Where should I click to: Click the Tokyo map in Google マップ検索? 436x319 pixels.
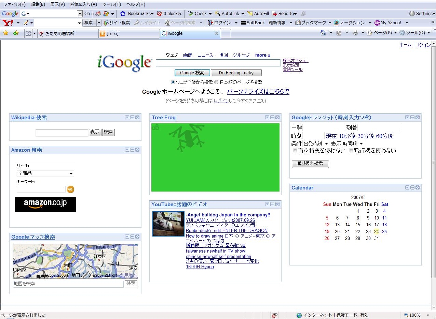pyautogui.click(x=75, y=261)
